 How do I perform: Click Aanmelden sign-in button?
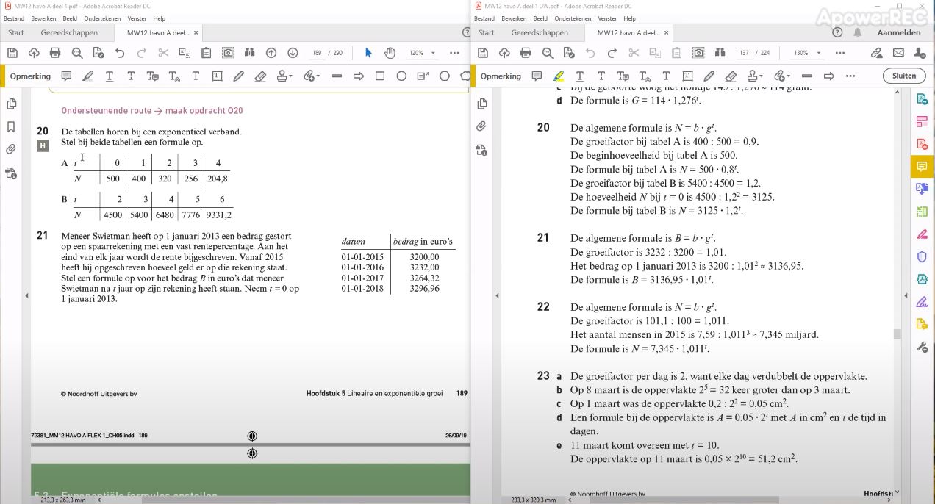[898, 32]
